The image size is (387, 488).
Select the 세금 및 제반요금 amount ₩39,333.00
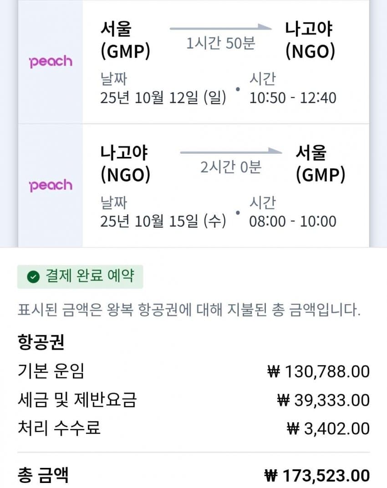323,400
